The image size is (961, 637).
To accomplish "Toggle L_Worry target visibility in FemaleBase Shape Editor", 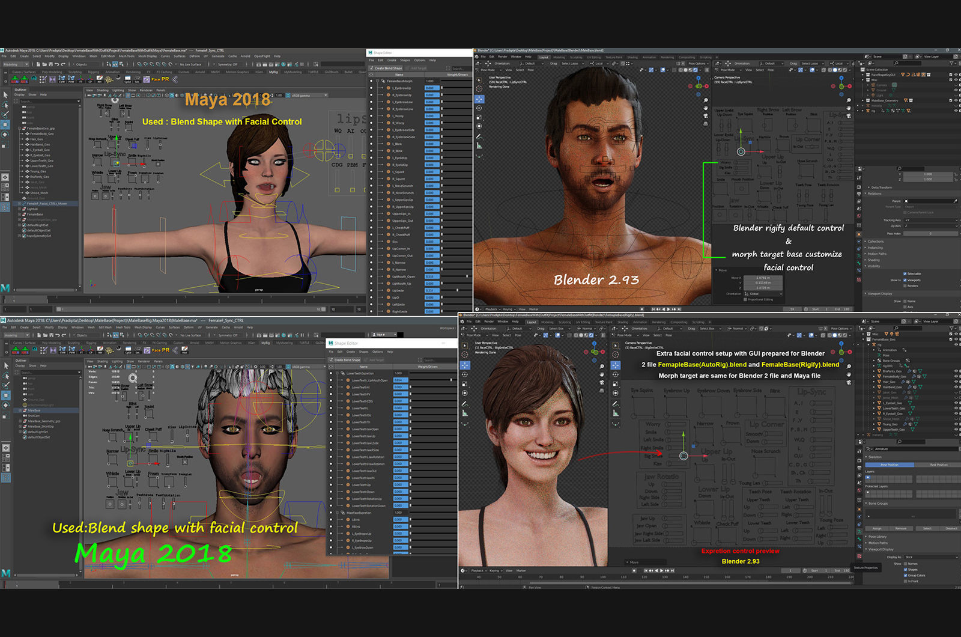I will point(371,116).
